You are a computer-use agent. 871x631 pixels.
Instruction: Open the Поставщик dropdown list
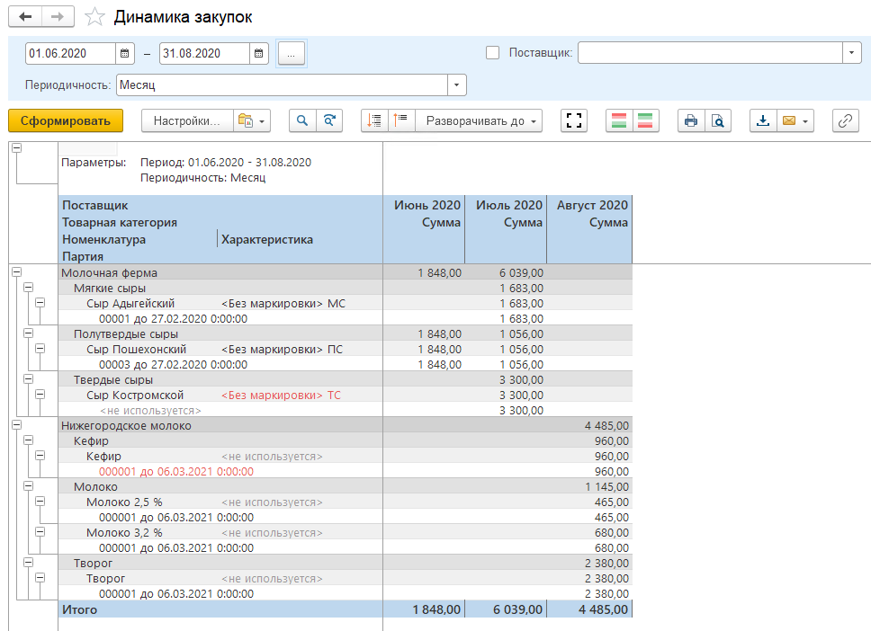tap(852, 53)
